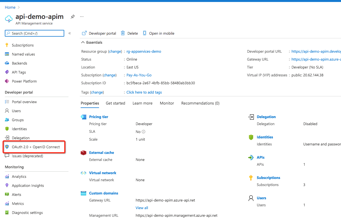The height and width of the screenshot is (219, 341).
Task: Click the Backends cloud icon
Action: pyautogui.click(x=7, y=63)
